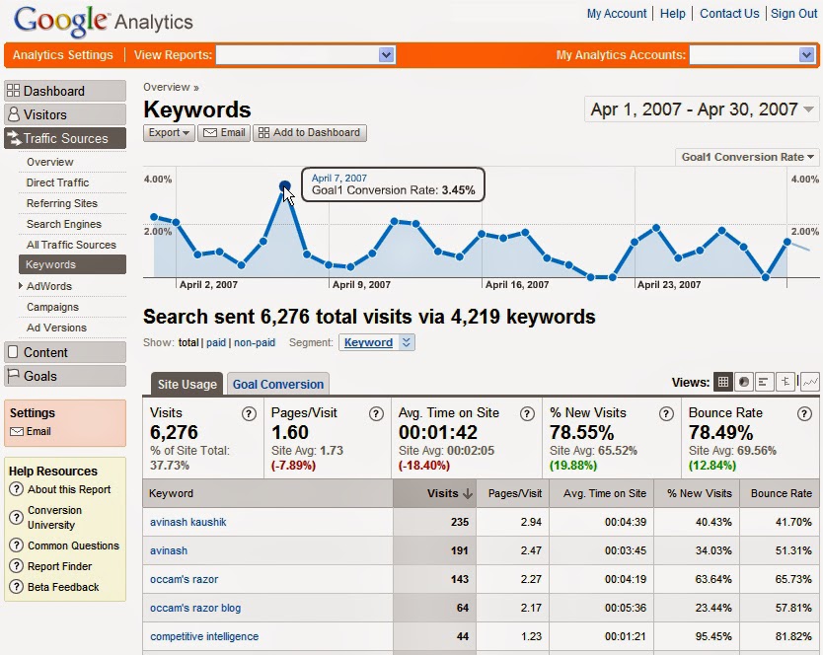Click question icon beside Conversion University
The height and width of the screenshot is (655, 823).
(16, 518)
